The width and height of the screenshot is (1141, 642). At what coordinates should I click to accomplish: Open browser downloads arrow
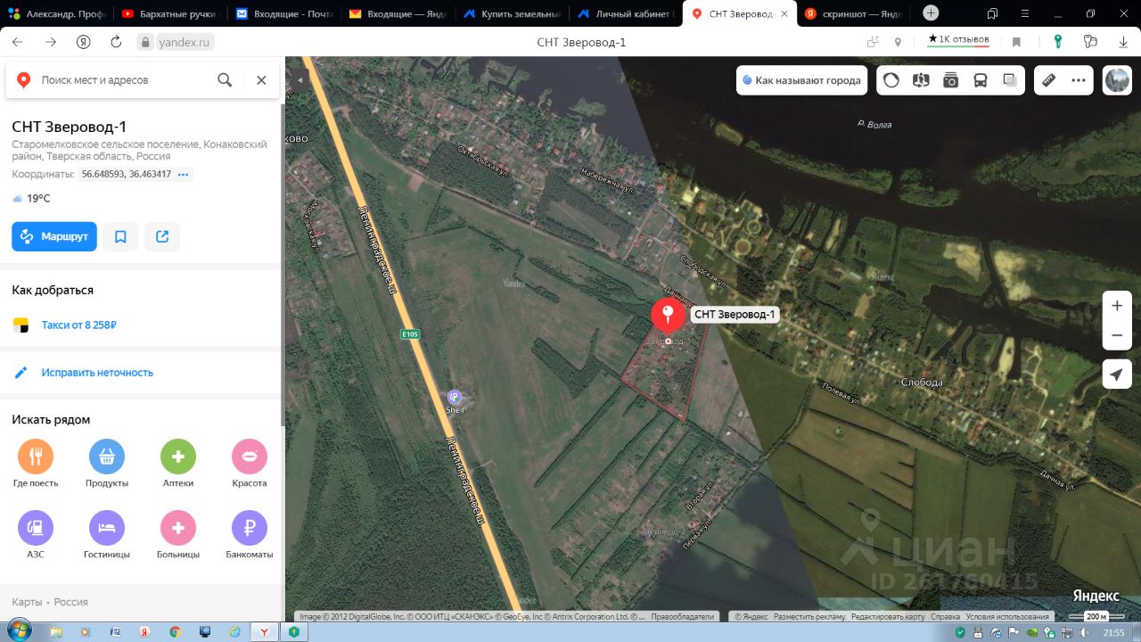(1123, 42)
